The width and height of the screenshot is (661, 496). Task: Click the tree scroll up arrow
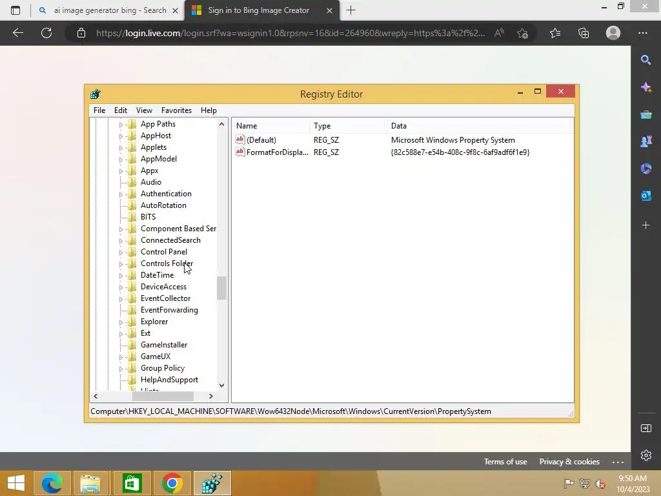coord(222,124)
